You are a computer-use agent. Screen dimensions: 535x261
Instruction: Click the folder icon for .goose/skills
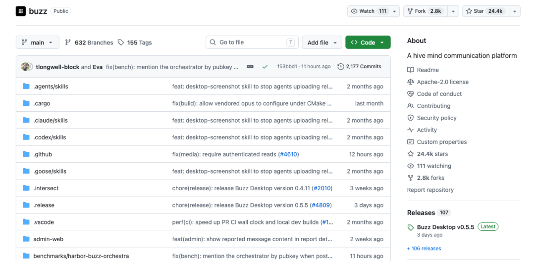point(26,171)
